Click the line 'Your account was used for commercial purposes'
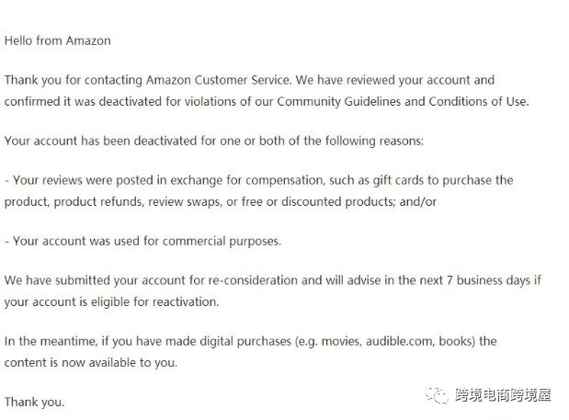The width and height of the screenshot is (569, 420). tap(142, 241)
